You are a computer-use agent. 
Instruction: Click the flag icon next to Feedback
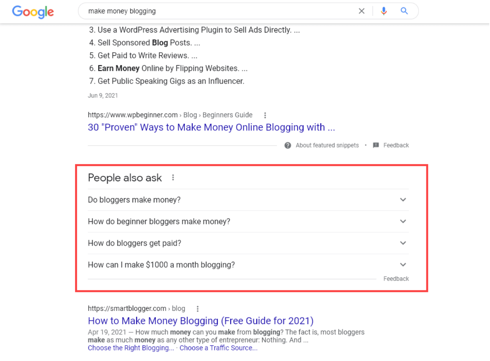(x=375, y=145)
